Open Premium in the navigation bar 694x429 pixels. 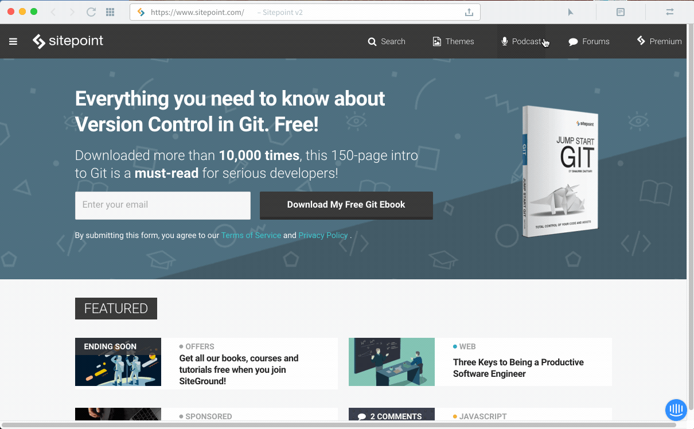pos(660,41)
